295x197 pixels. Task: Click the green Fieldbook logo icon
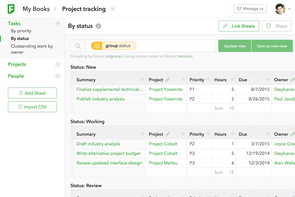pyautogui.click(x=11, y=9)
